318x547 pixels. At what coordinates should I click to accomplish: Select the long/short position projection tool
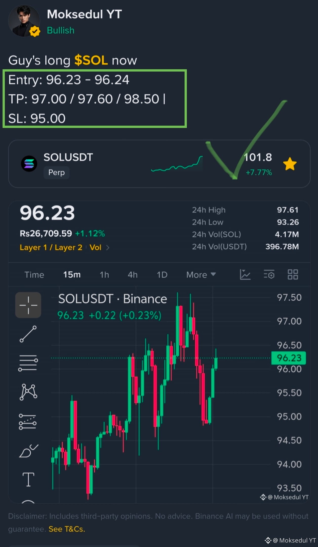28,422
